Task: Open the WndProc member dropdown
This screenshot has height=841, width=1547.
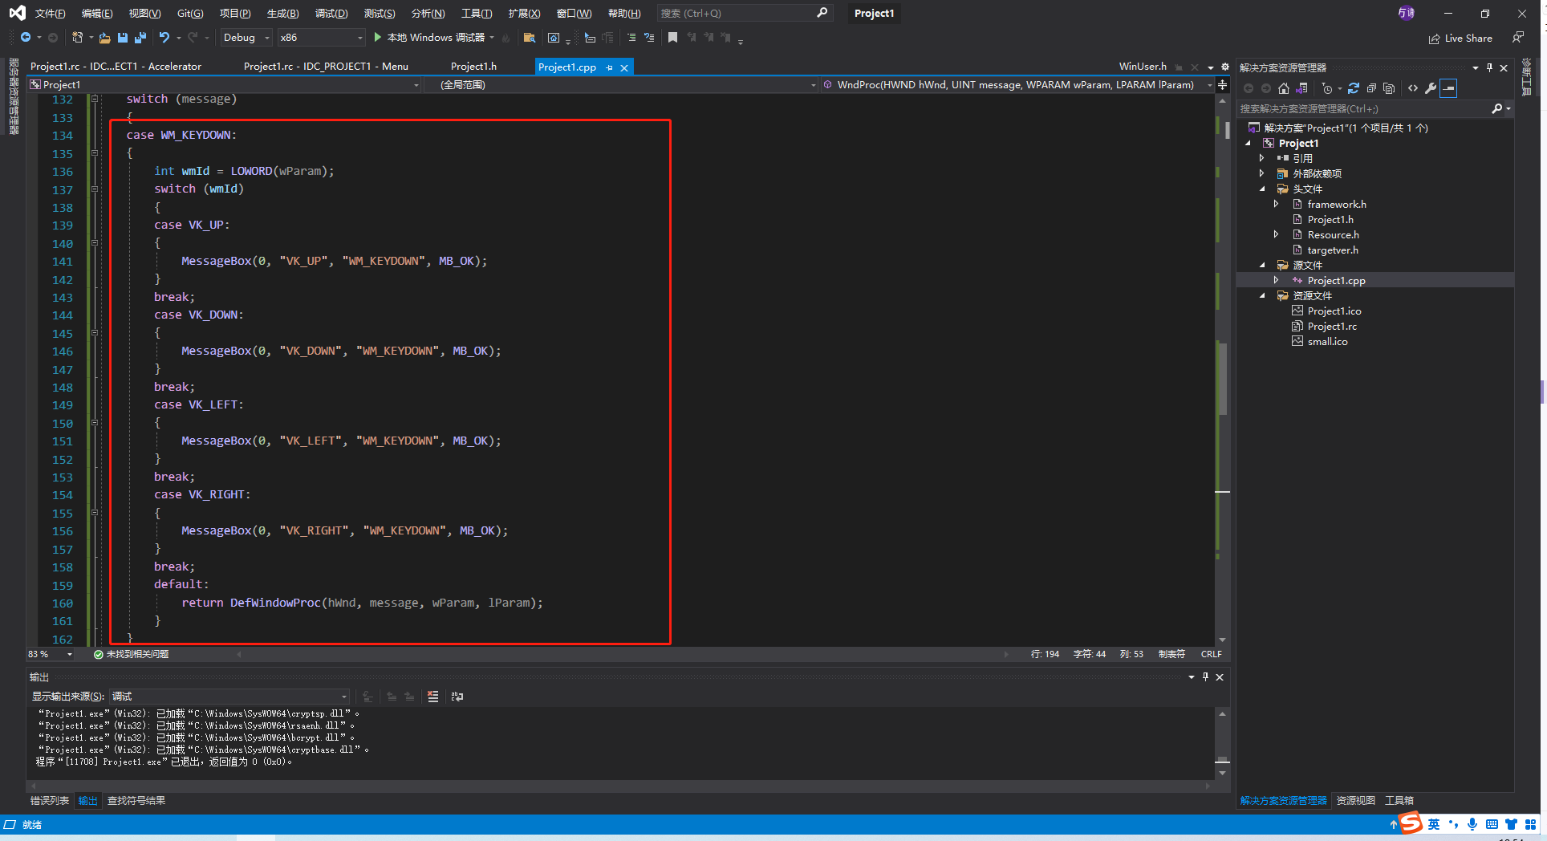Action: 1017,84
